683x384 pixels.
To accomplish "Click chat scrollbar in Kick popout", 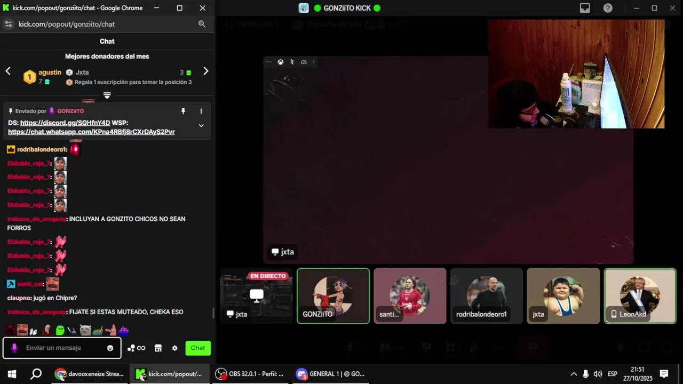I will (213, 313).
